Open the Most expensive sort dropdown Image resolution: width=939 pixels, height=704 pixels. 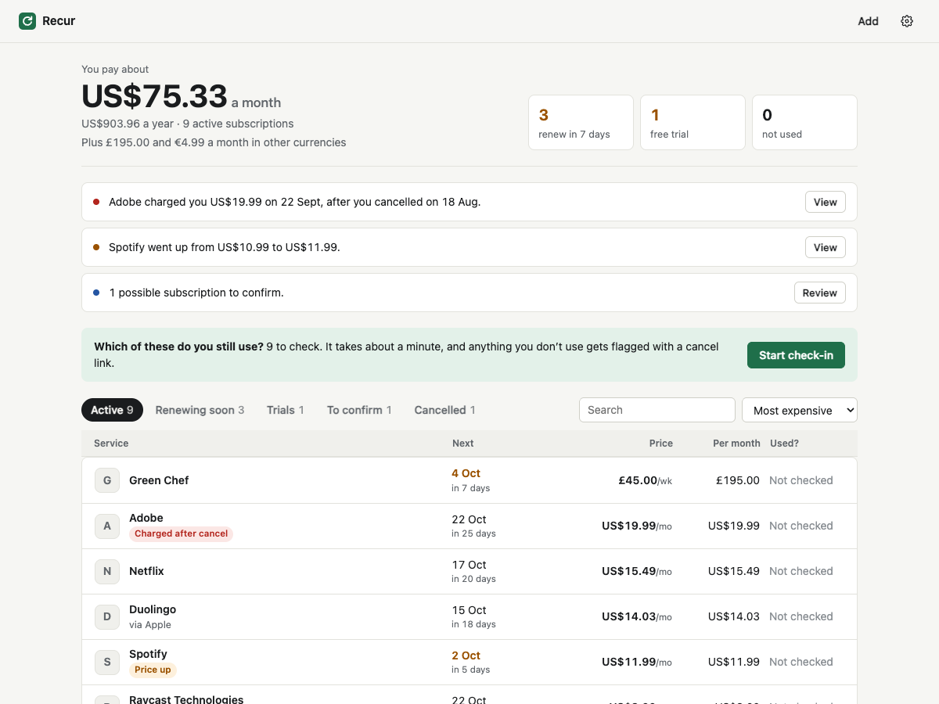pyautogui.click(x=800, y=410)
